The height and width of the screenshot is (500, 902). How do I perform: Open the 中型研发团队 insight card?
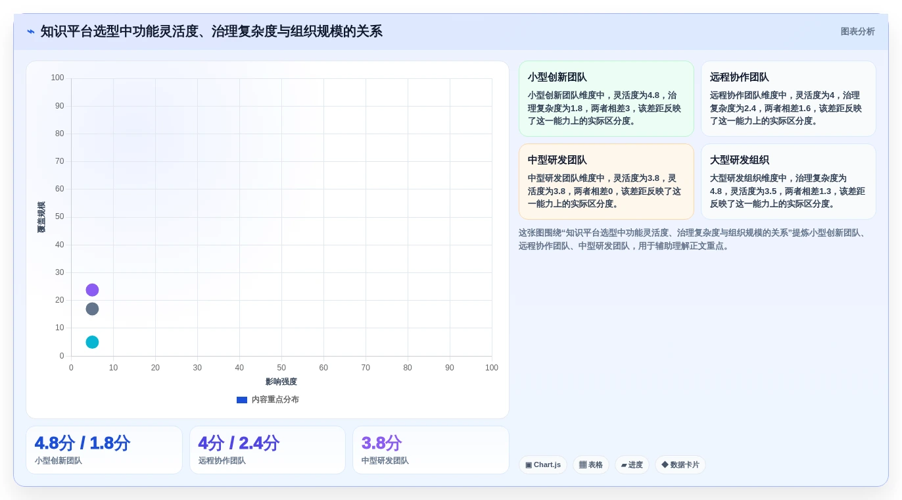click(606, 182)
